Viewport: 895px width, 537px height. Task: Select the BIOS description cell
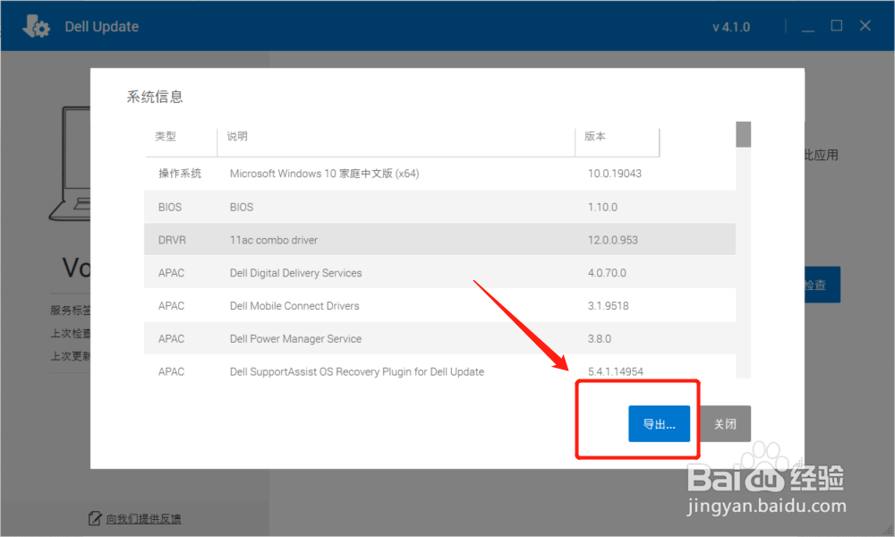(242, 207)
